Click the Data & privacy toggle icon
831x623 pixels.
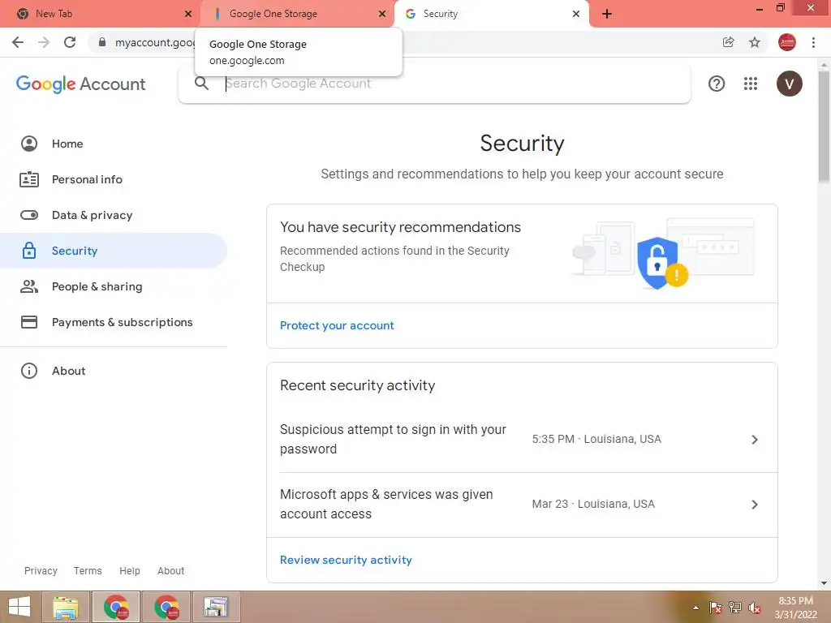[x=29, y=215]
